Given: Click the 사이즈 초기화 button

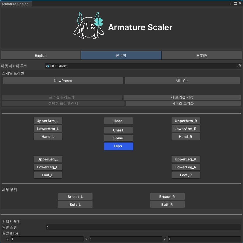Looking at the screenshot, I should coord(182,104).
